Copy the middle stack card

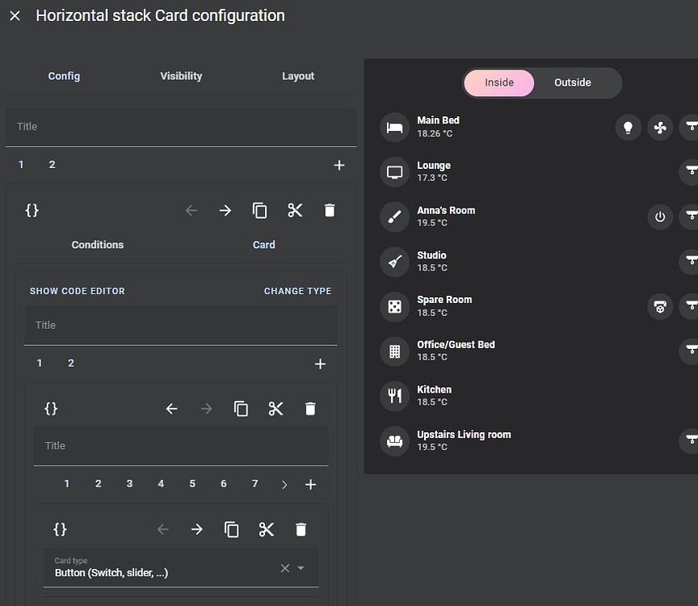click(x=241, y=409)
